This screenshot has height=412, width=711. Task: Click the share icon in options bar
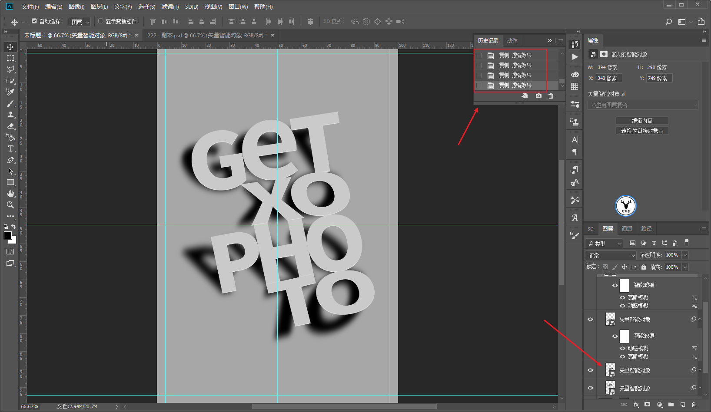(701, 21)
